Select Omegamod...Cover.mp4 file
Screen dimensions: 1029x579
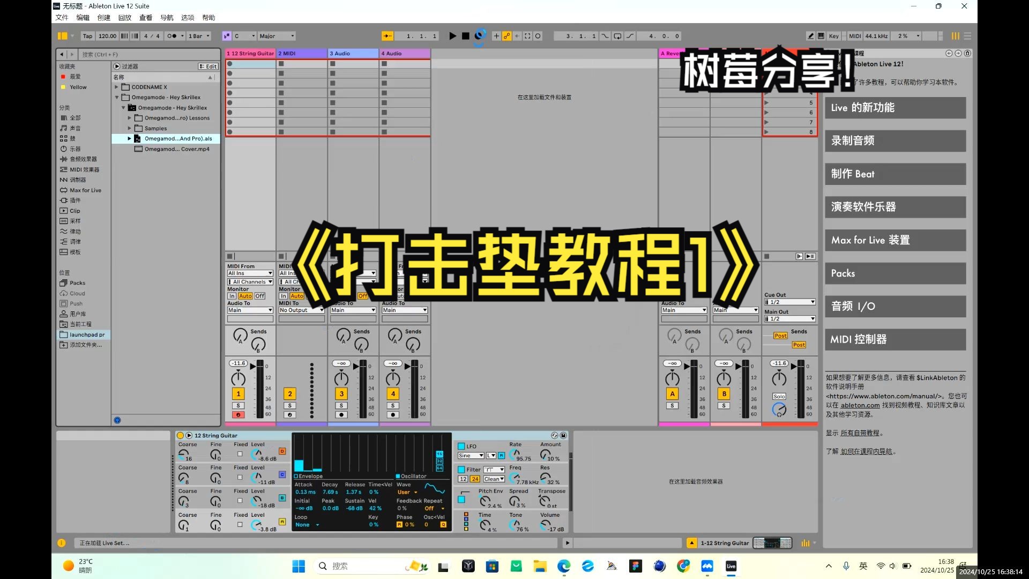pyautogui.click(x=177, y=149)
